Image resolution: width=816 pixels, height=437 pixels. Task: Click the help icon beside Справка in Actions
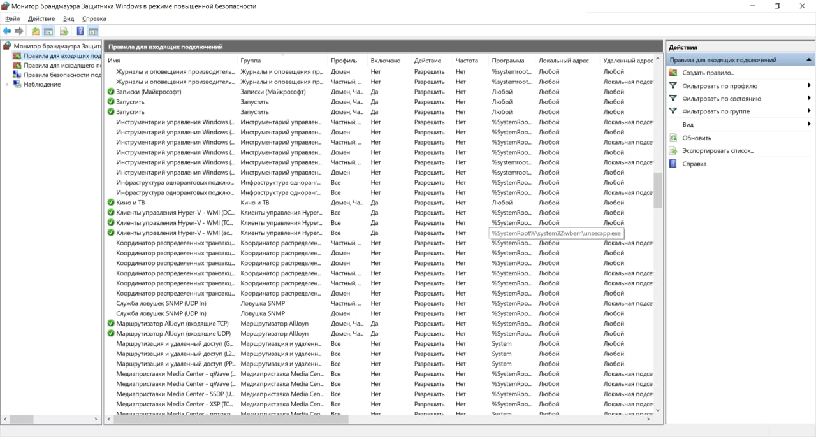(673, 164)
